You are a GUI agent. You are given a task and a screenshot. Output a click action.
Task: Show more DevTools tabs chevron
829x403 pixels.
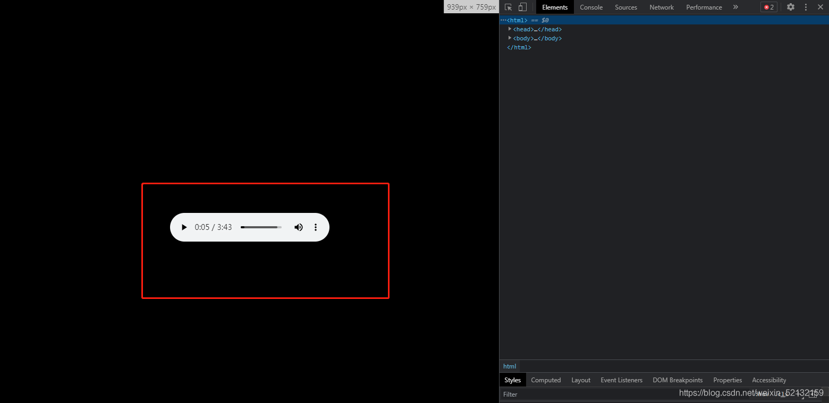(735, 7)
